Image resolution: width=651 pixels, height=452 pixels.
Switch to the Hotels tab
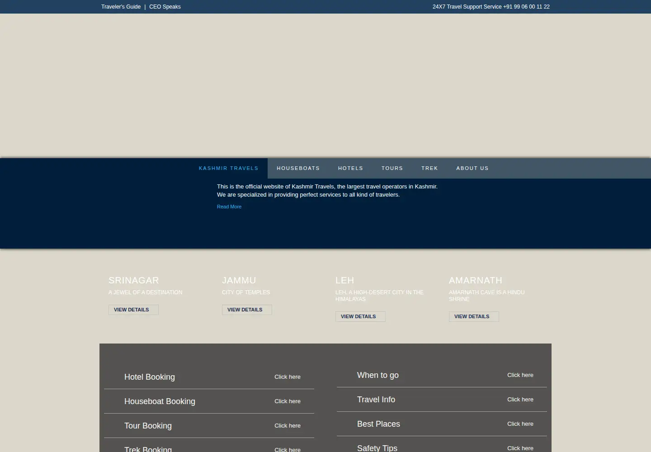351,168
